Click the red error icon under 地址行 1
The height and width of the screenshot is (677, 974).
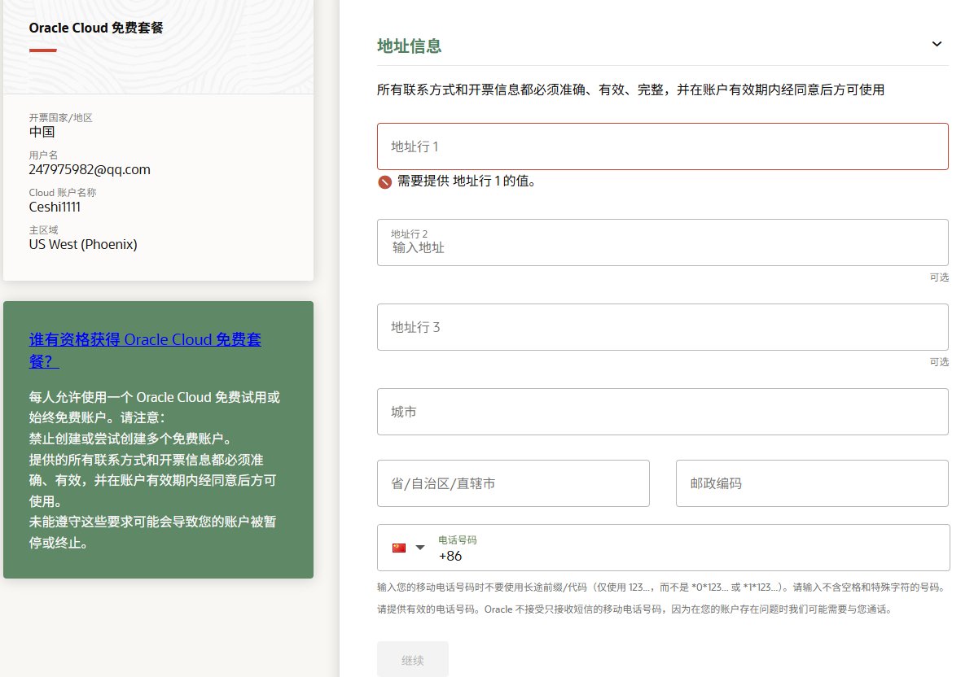coord(384,181)
